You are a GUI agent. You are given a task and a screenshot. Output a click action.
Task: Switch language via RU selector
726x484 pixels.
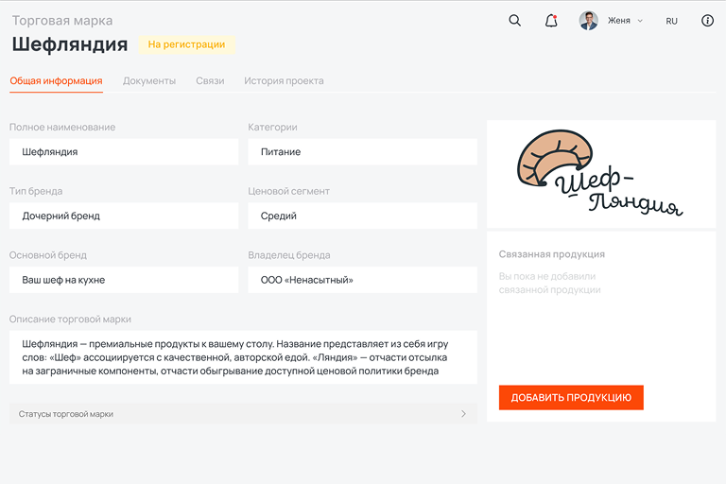[671, 21]
